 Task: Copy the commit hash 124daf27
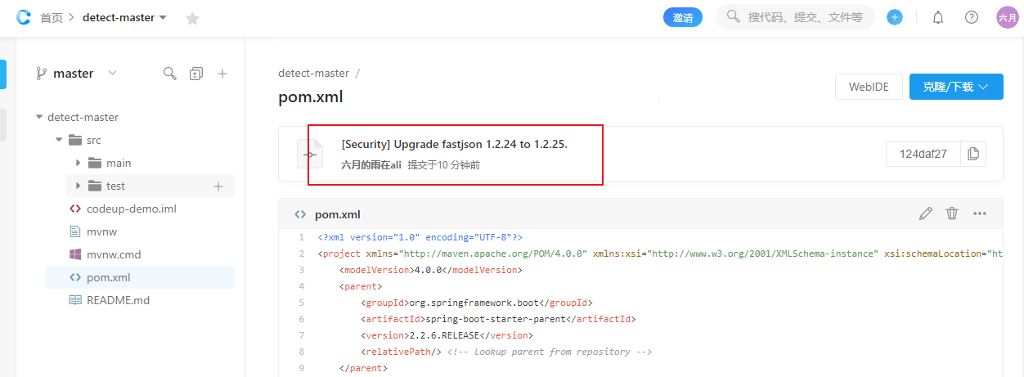pos(973,154)
